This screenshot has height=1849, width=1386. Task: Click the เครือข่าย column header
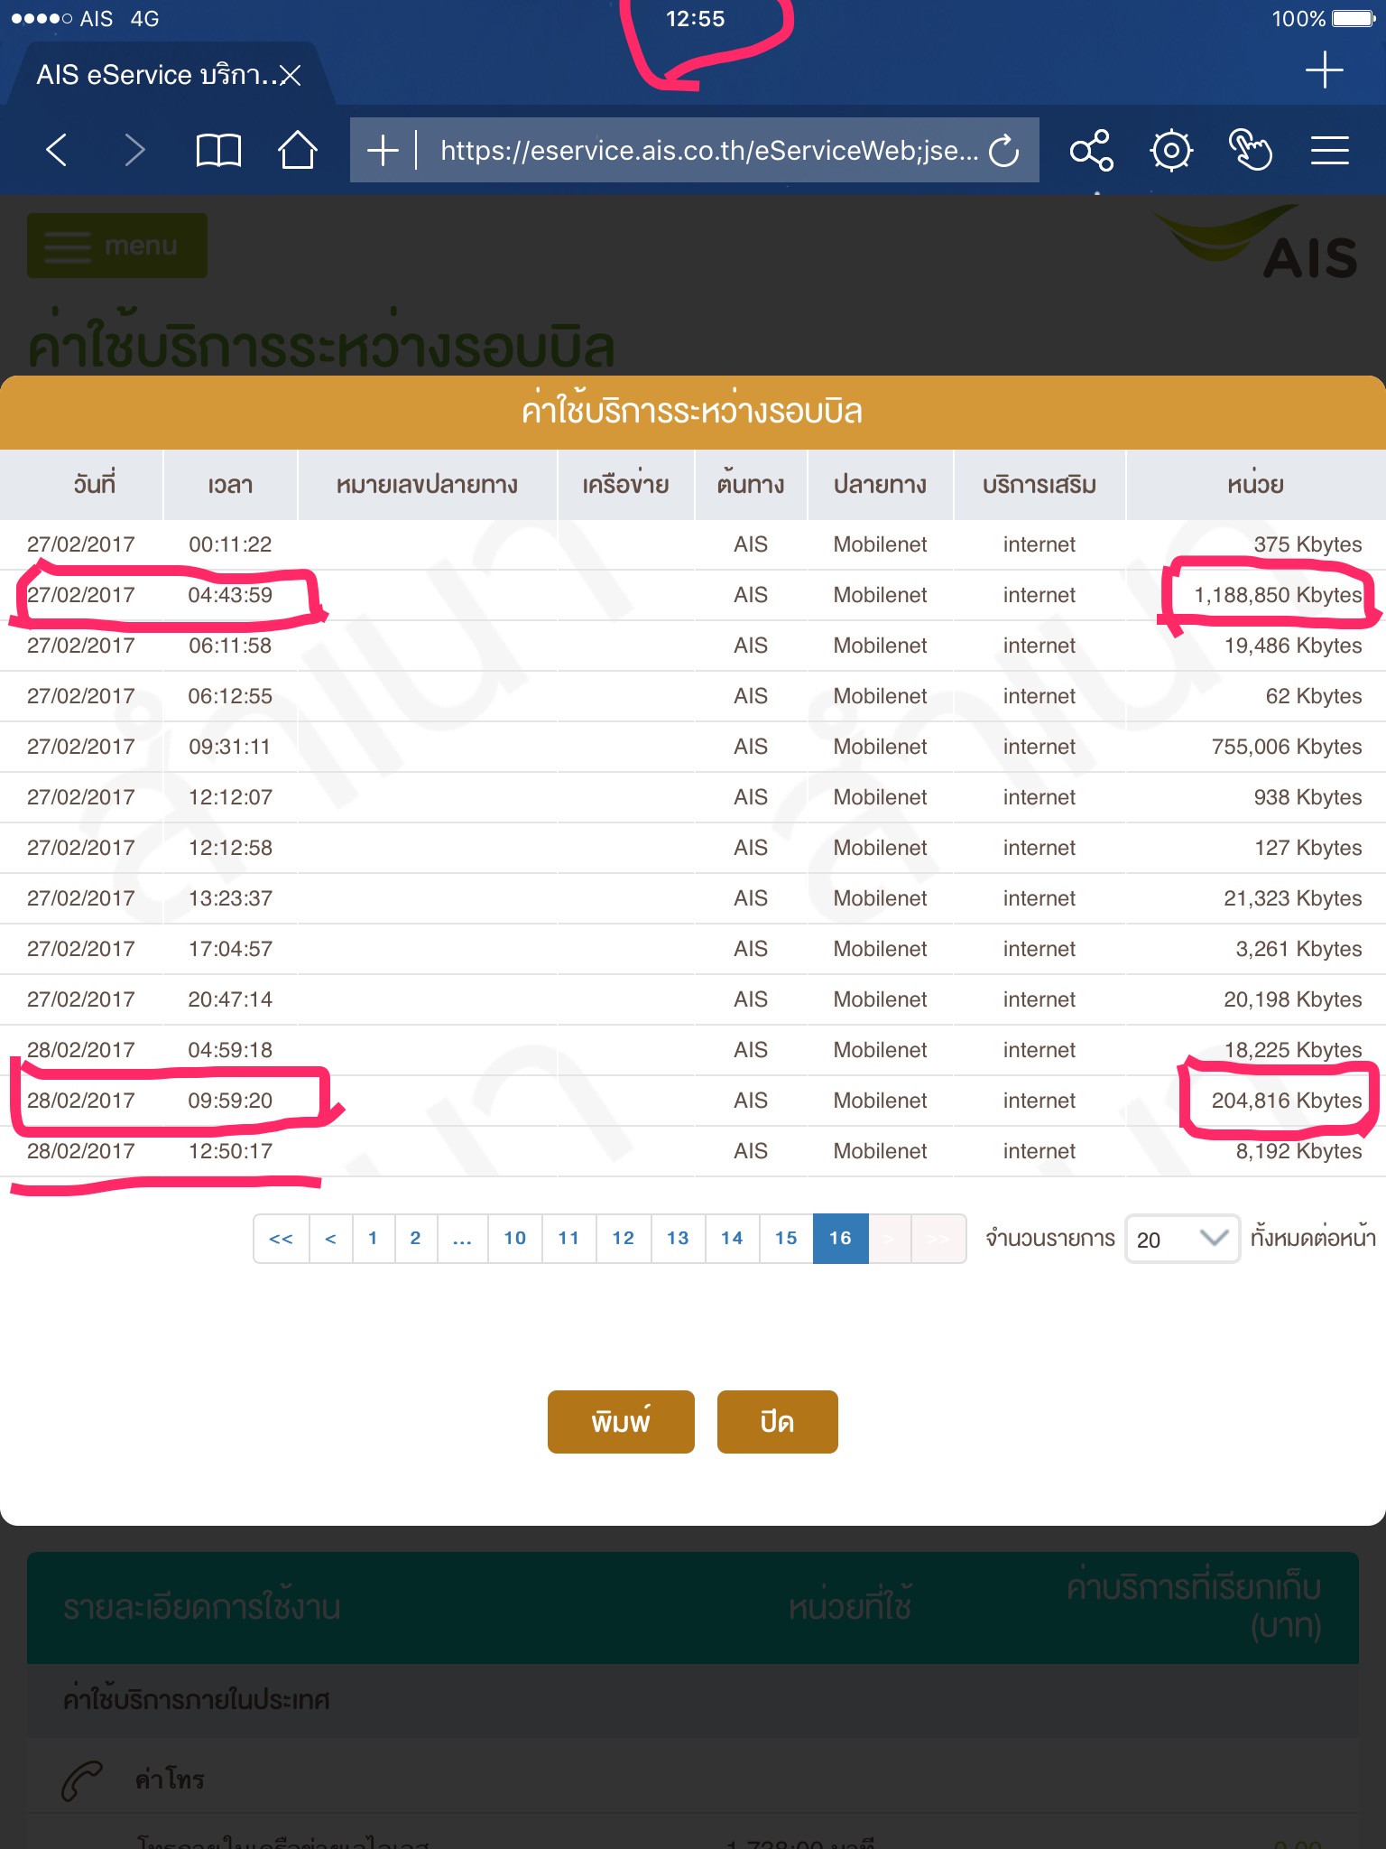tap(625, 485)
